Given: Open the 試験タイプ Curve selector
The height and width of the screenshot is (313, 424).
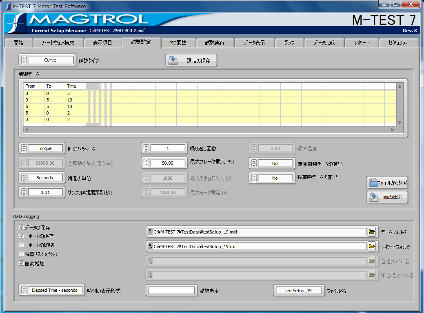Looking at the screenshot, I should click(x=50, y=60).
